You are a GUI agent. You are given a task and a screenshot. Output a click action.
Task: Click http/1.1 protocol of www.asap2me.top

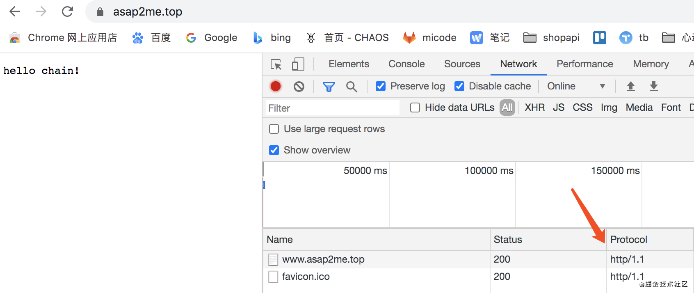pos(627,259)
